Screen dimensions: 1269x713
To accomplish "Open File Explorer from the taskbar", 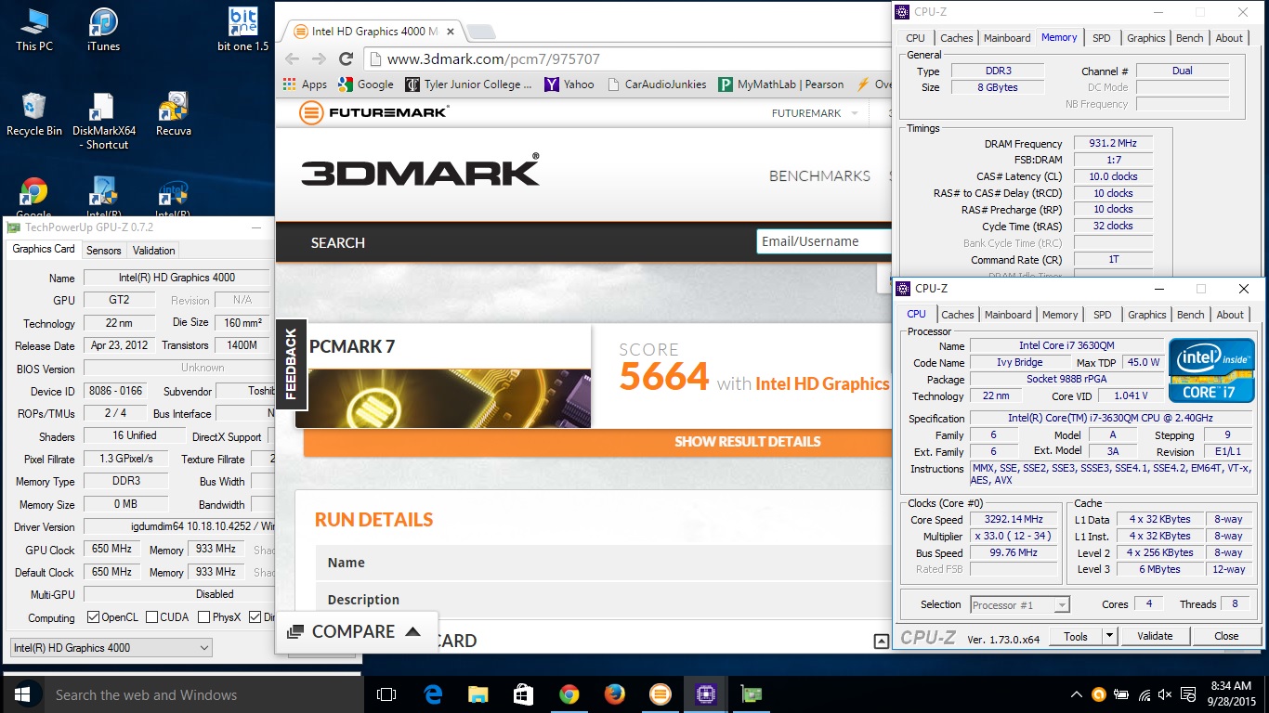I will pyautogui.click(x=478, y=694).
